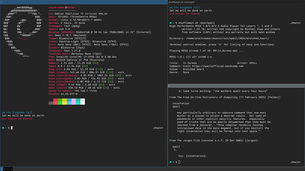Click the main branch indicator in dictionary terminal
305x171 pixels.
coord(296,162)
